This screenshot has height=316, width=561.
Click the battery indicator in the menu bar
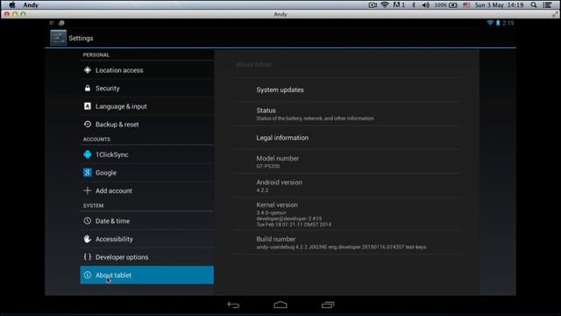tap(446, 4)
